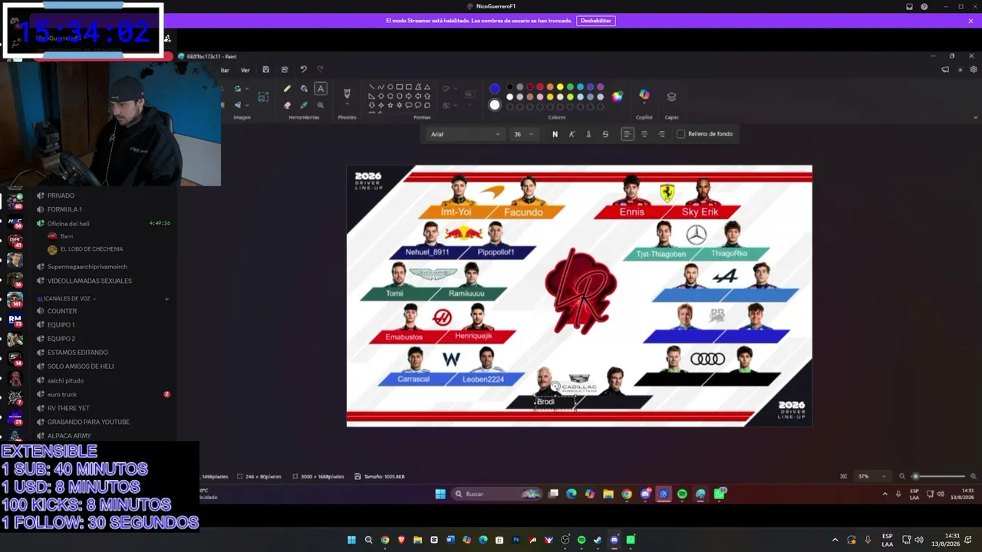This screenshot has width=982, height=552.
Task: Apply bold (N) text formatting
Action: tap(555, 134)
